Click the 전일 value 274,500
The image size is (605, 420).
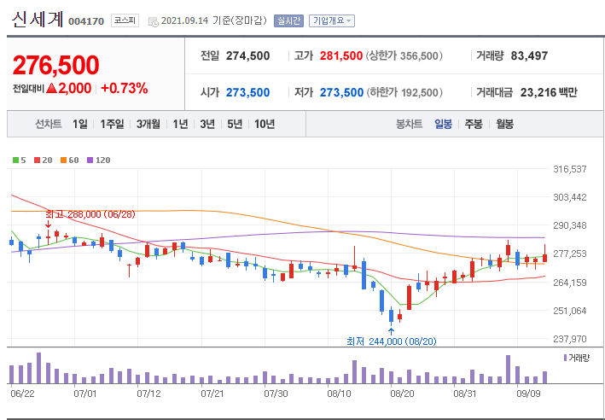tap(247, 56)
